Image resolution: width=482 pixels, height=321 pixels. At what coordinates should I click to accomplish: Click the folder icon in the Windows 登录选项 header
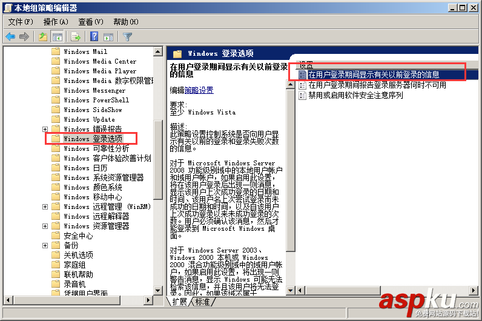point(177,54)
